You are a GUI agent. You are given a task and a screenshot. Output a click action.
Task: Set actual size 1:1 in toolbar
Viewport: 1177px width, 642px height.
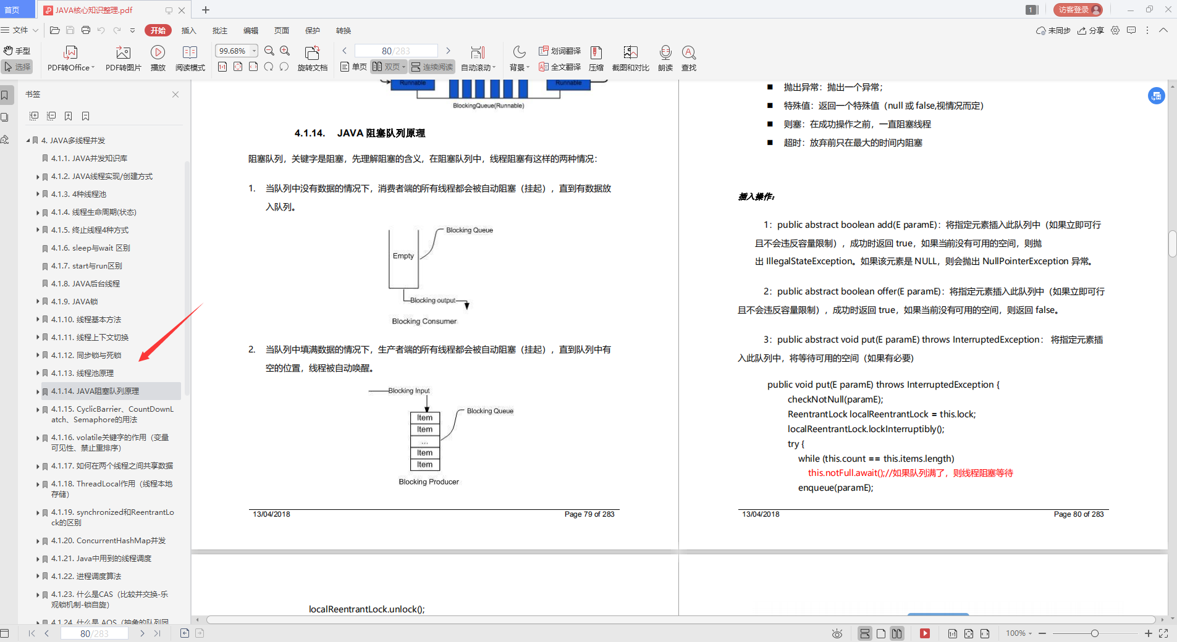coord(222,67)
